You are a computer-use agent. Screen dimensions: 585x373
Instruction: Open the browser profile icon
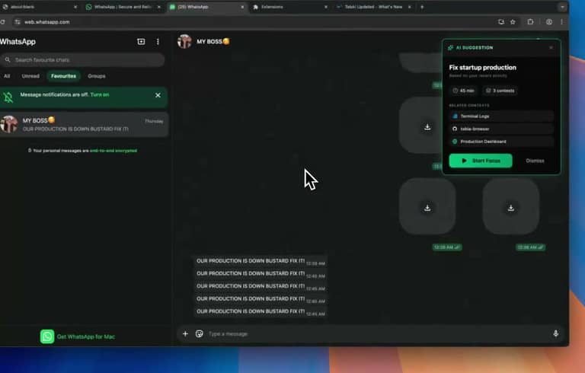549,22
